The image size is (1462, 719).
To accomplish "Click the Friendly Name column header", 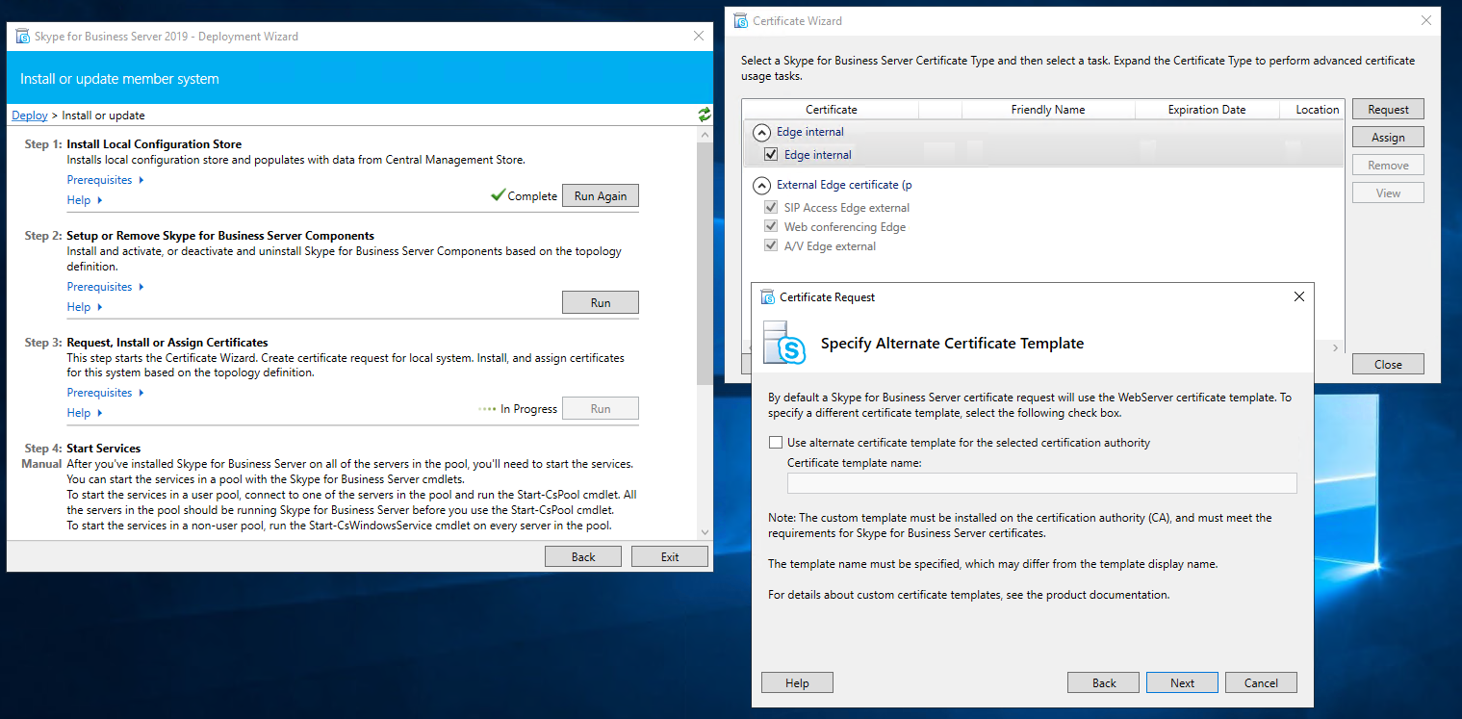I will (1047, 110).
